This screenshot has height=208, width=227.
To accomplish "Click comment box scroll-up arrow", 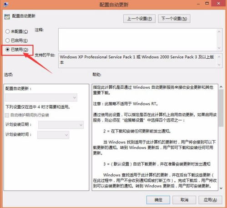I will (x=219, y=31).
